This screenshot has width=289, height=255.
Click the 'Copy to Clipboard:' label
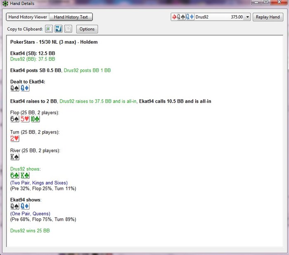[25, 29]
